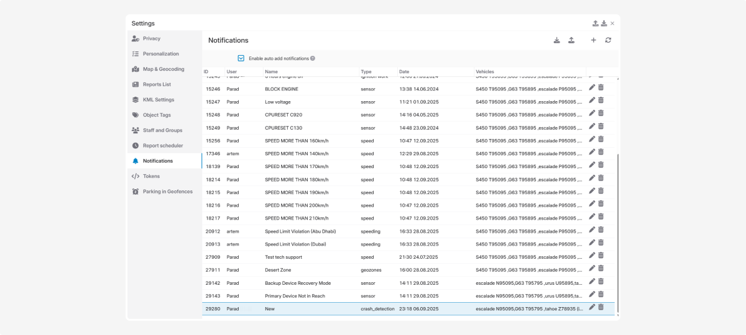The image size is (746, 335).
Task: Delete the Test tech support notification
Action: point(601,256)
